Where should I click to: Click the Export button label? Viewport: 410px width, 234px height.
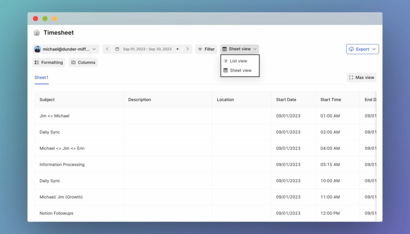coord(362,49)
